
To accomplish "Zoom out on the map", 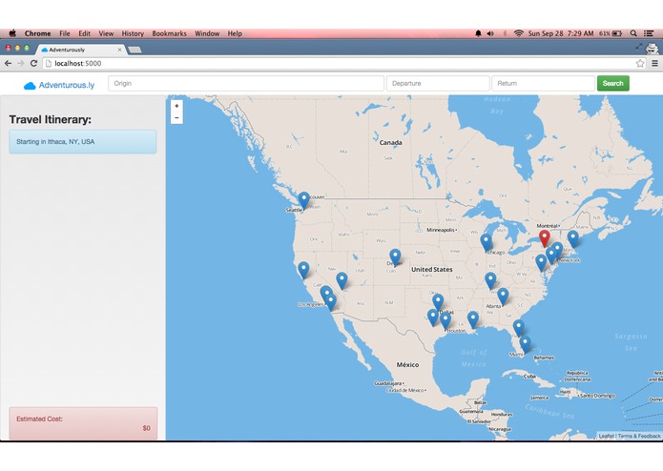I will click(176, 118).
